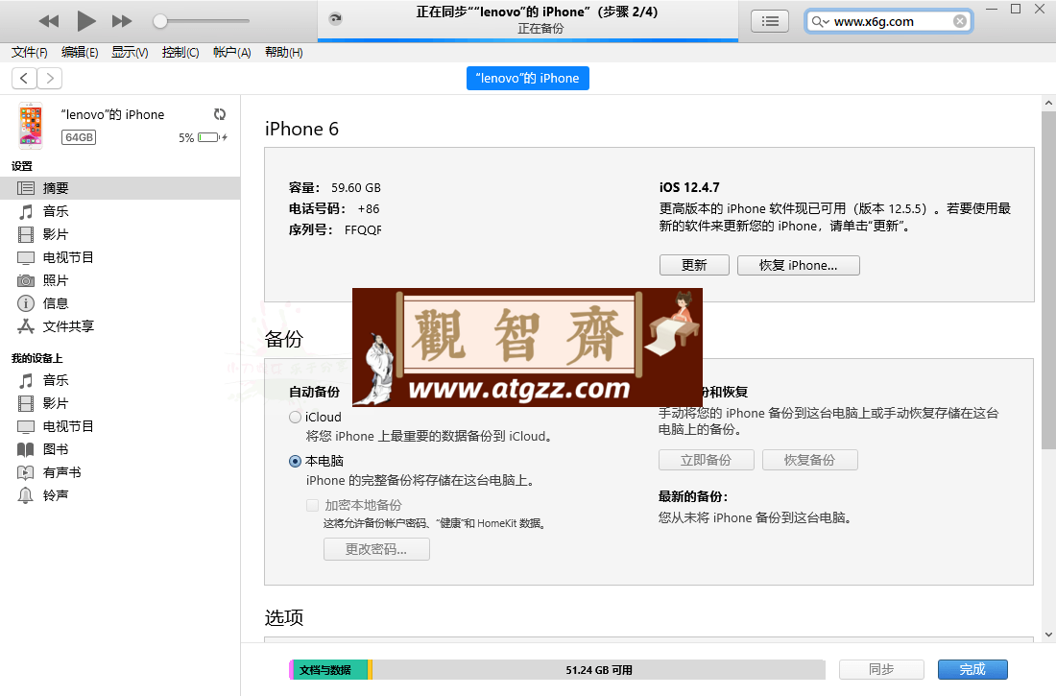The height and width of the screenshot is (696, 1056).
Task: Open the 帮助(H) menu
Action: click(x=283, y=53)
